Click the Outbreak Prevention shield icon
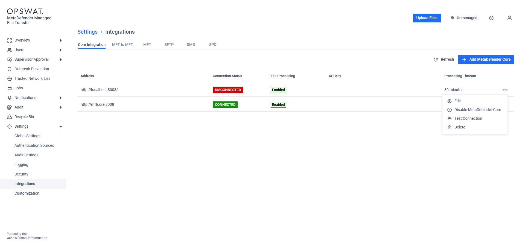The height and width of the screenshot is (249, 525). click(x=10, y=69)
